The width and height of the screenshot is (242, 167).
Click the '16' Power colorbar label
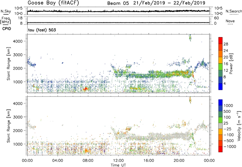[x=226, y=64]
